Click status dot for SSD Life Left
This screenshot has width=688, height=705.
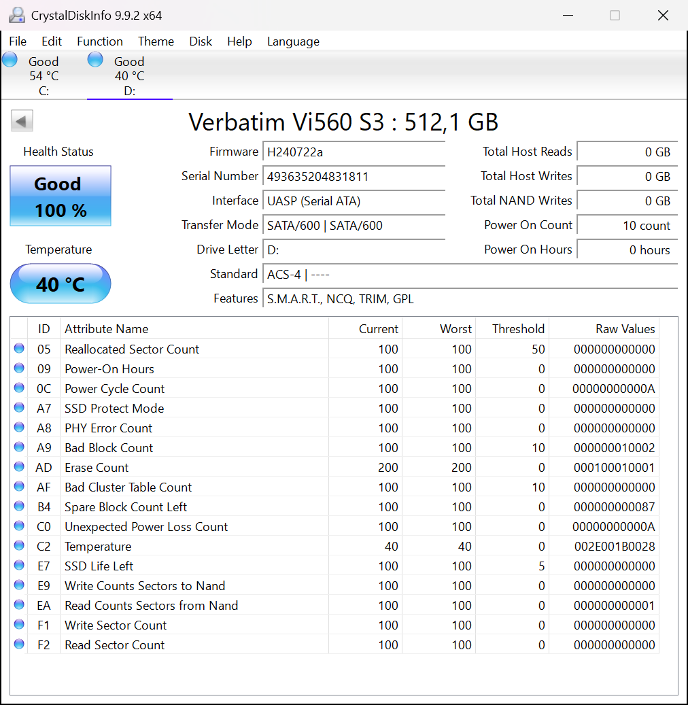click(x=19, y=566)
